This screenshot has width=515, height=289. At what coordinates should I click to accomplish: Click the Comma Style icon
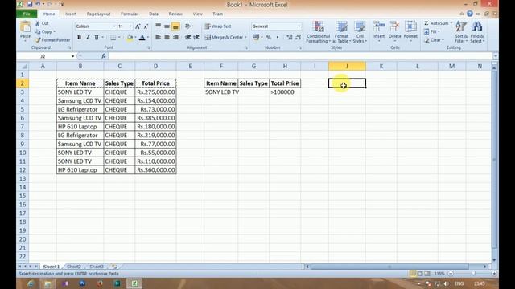point(278,38)
